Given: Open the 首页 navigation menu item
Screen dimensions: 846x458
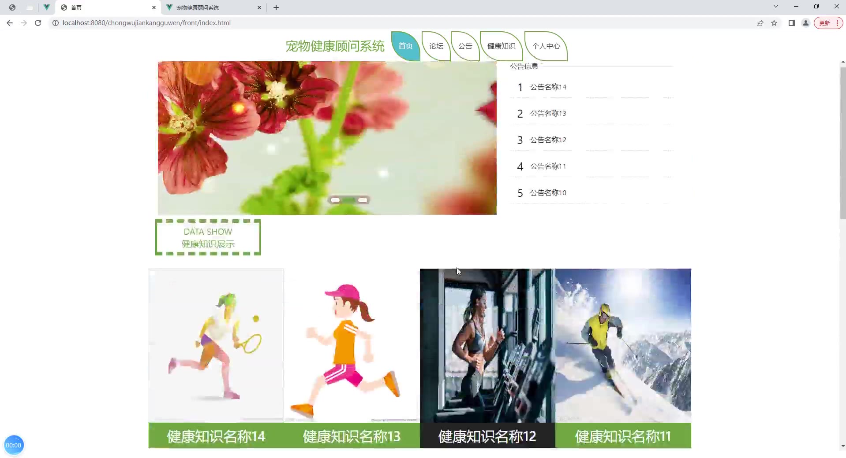Looking at the screenshot, I should coord(405,46).
